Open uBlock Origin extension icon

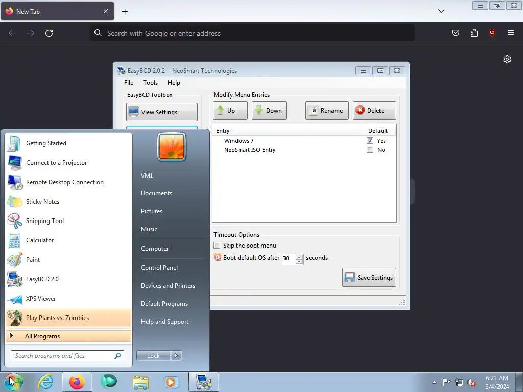pyautogui.click(x=492, y=33)
